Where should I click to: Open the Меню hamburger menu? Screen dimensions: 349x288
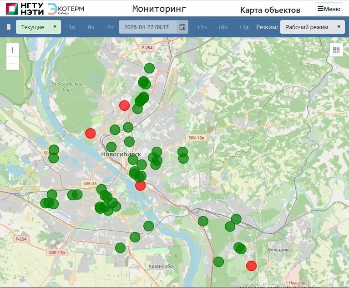tap(329, 9)
